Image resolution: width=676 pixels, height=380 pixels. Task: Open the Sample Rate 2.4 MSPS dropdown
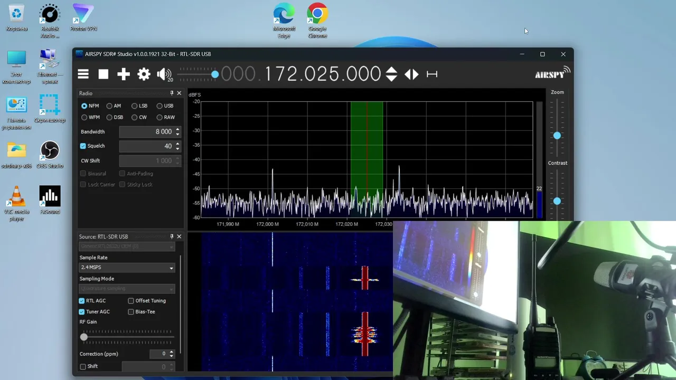[127, 268]
